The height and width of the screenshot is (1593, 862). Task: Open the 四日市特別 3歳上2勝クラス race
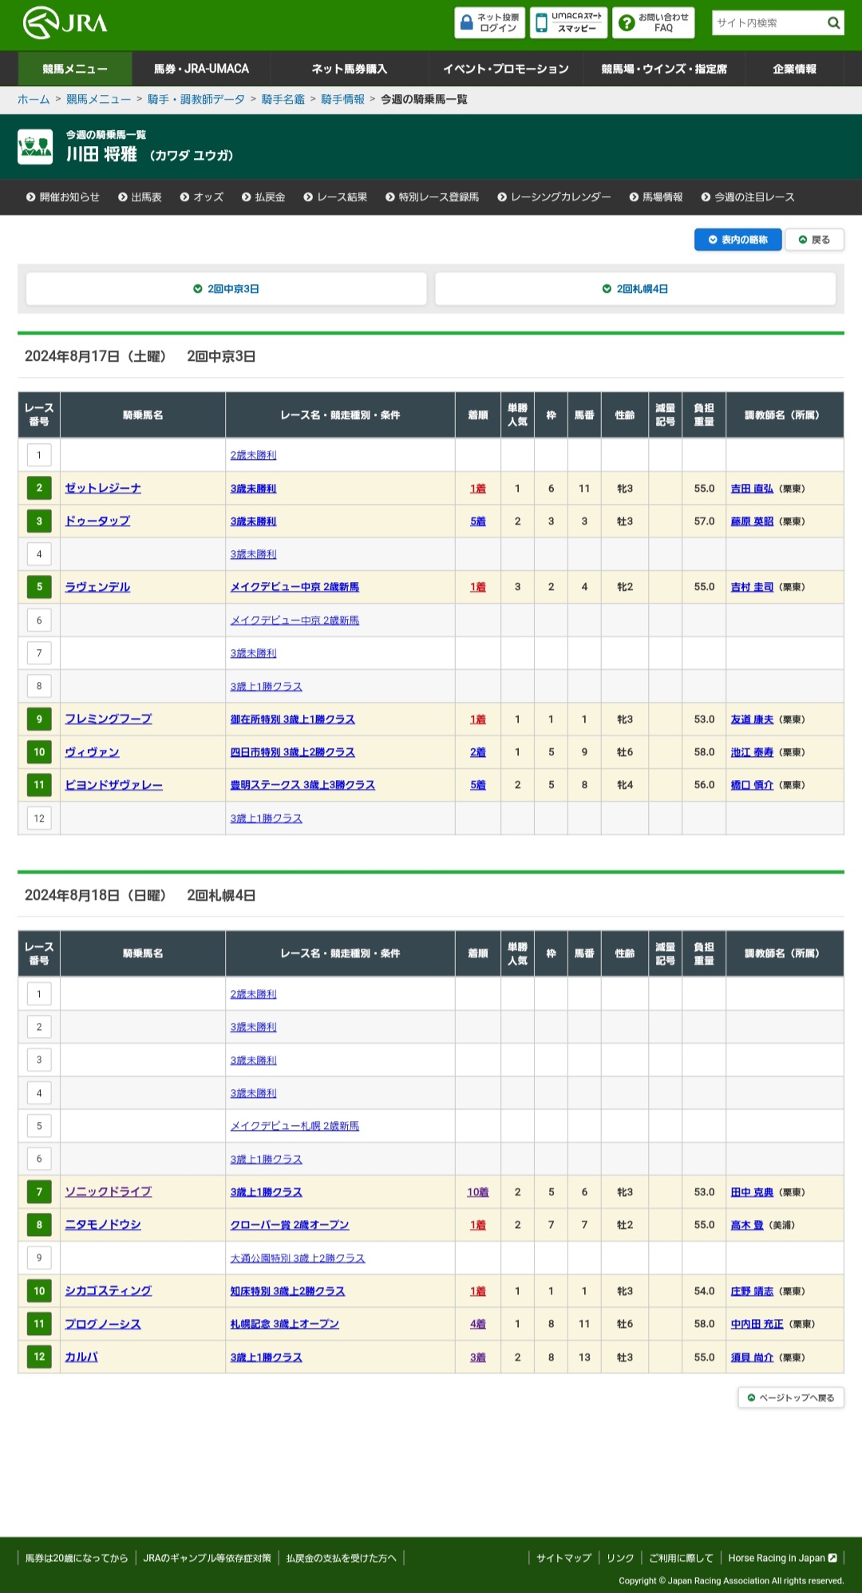click(292, 752)
